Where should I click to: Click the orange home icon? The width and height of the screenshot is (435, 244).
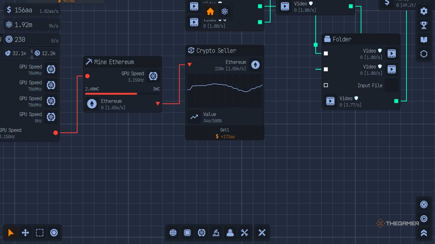(210, 12)
